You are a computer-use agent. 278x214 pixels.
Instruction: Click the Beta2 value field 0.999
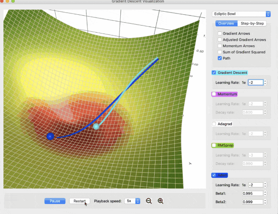[x=253, y=202]
